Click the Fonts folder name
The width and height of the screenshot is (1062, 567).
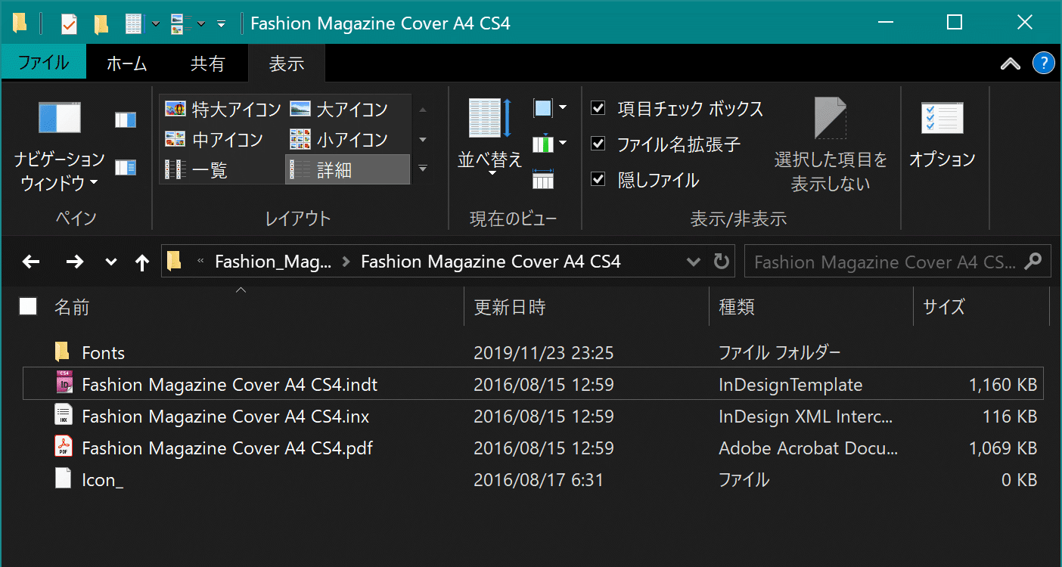point(103,353)
